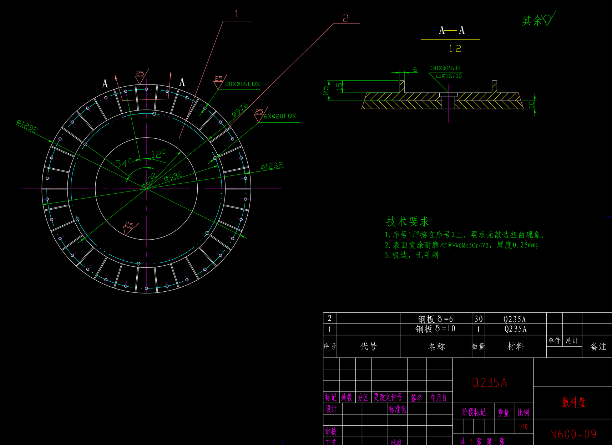Select the 12° angle dimension
The height and width of the screenshot is (445, 612).
point(158,154)
